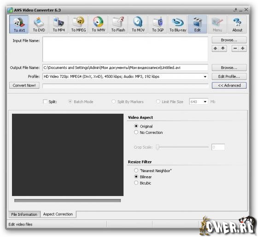Image resolution: width=258 pixels, height=237 pixels.
Task: Choose the To 3GP format icon
Action: pos(158,24)
